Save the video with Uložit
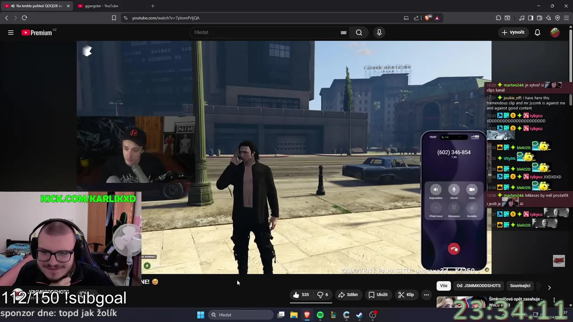573x322 pixels. pos(378,295)
